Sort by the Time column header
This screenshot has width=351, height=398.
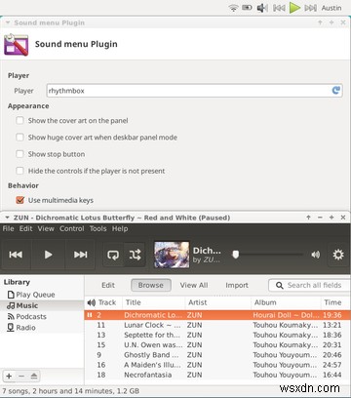[334, 302]
